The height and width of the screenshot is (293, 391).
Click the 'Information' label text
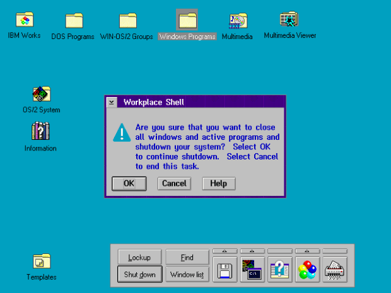click(x=40, y=148)
